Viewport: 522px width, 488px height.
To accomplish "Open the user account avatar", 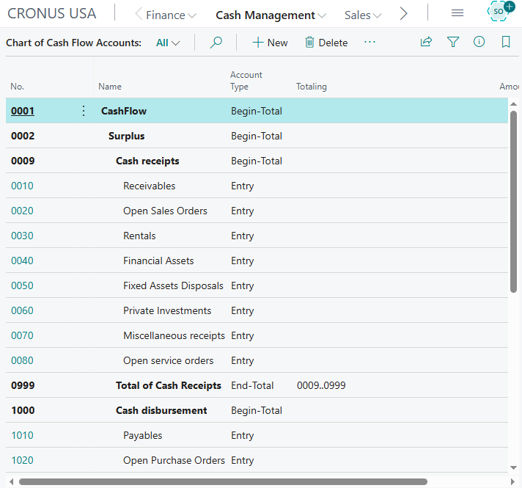I will pyautogui.click(x=500, y=12).
